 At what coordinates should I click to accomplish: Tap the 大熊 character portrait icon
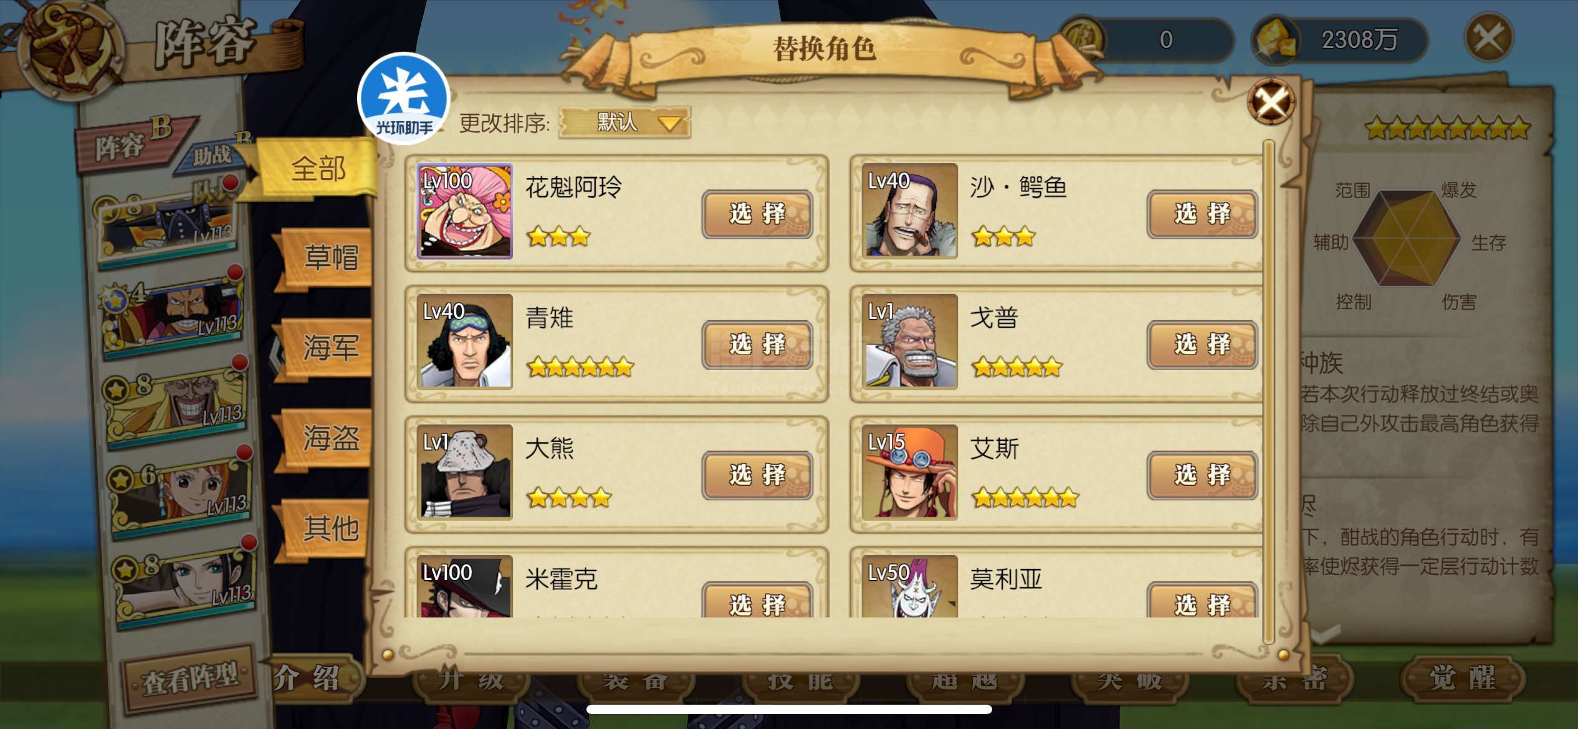pos(464,472)
